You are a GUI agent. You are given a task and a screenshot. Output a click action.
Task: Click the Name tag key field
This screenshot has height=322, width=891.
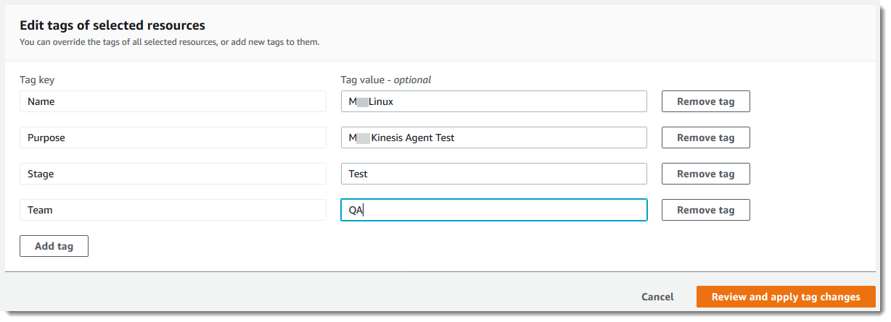point(173,101)
